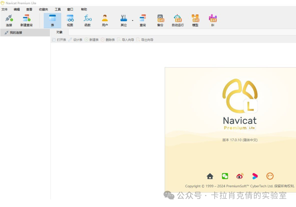296x207 pixels.
Task: Click the Connection (连接) toolbar icon
Action: (9, 21)
